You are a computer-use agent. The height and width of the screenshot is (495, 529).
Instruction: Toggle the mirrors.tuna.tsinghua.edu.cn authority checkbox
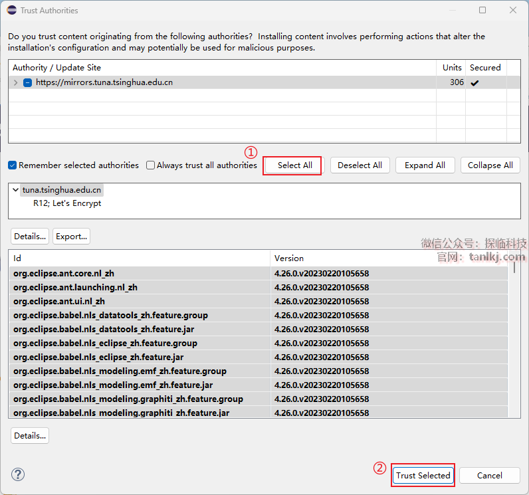(27, 83)
